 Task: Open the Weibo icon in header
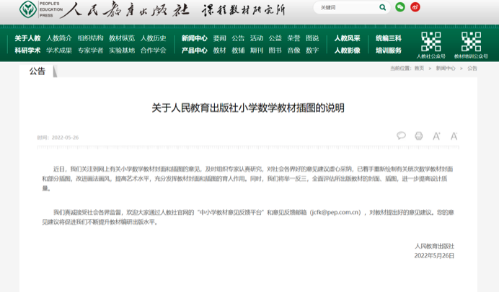click(x=415, y=7)
